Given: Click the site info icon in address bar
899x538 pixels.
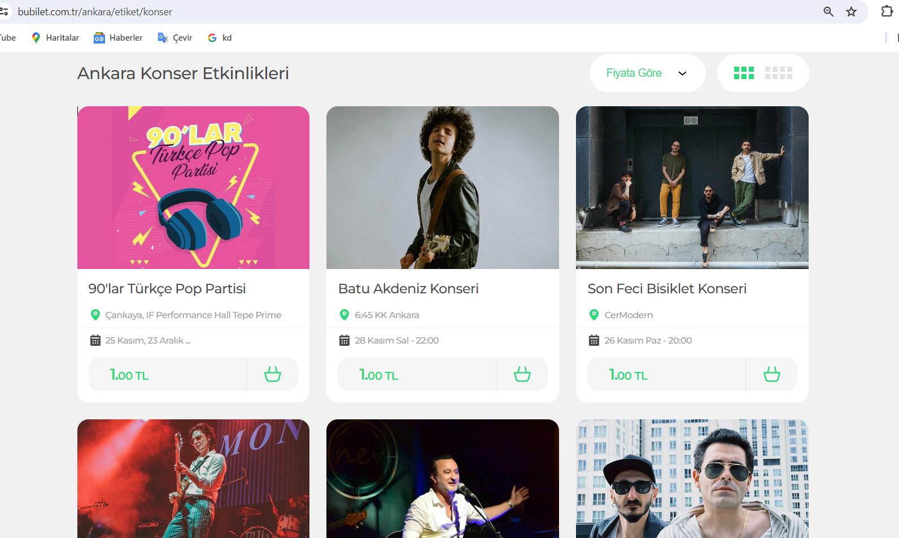Looking at the screenshot, I should (x=4, y=11).
